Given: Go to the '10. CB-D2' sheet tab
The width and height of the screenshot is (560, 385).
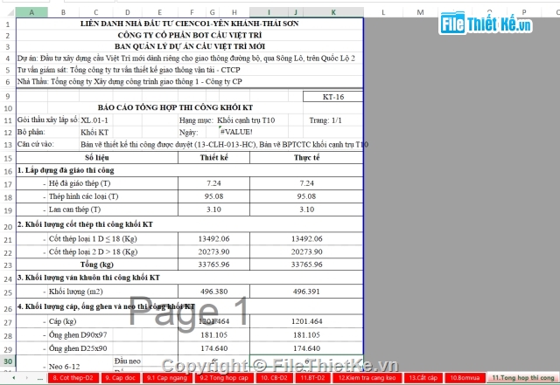Looking at the screenshot, I should tap(274, 378).
